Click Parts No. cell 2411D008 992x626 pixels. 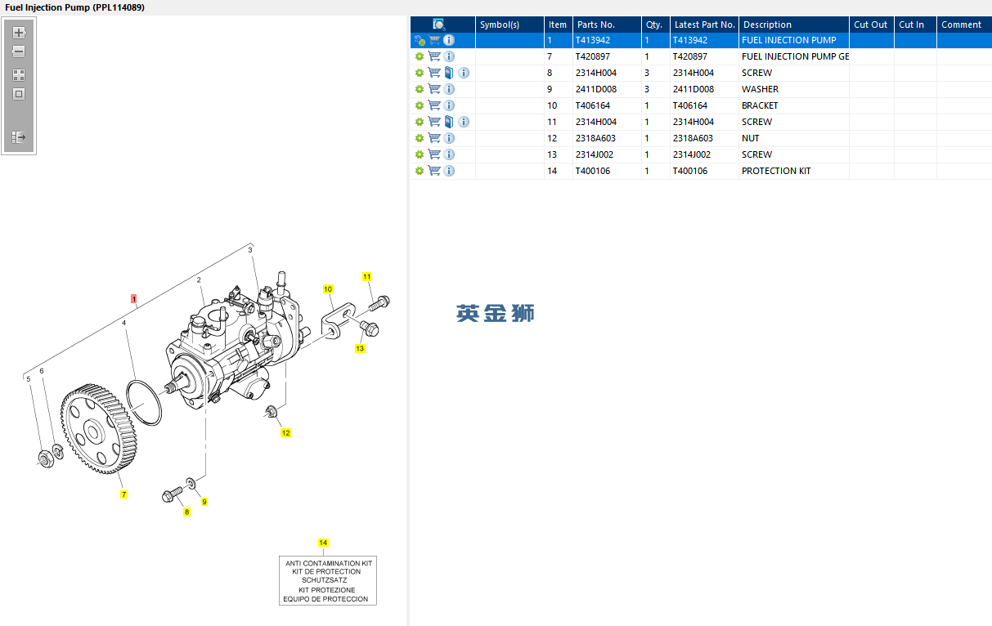coord(607,89)
